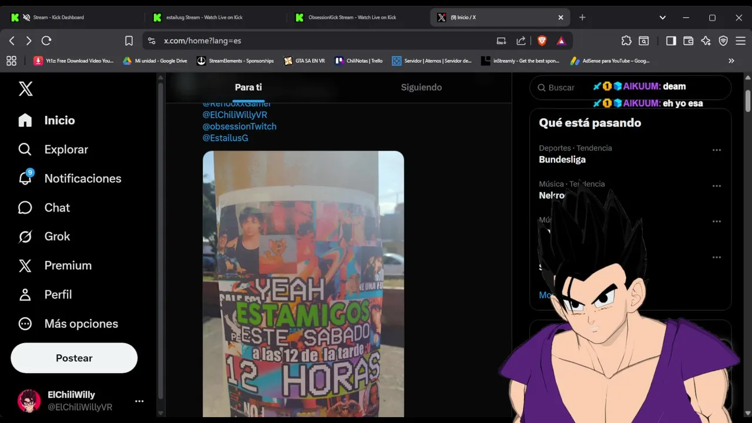This screenshot has width=752, height=423.
Task: Open Notificaciones bell with 9 badge
Action: [x=69, y=178]
